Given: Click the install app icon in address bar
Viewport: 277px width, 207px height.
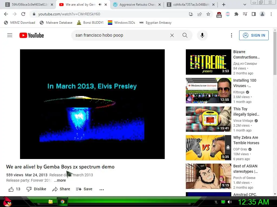Looking at the screenshot, I should pyautogui.click(x=191, y=14).
